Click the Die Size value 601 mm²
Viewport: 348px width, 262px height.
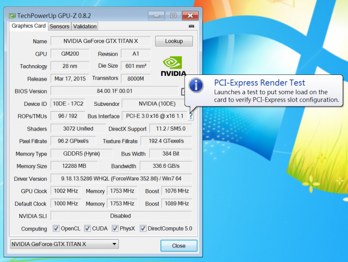[136, 66]
